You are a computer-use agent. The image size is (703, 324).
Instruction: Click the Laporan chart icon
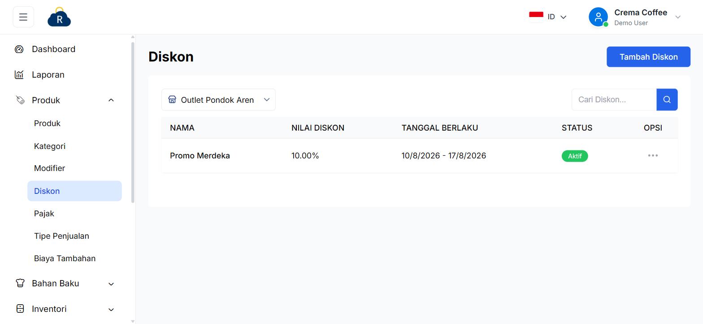tap(19, 74)
